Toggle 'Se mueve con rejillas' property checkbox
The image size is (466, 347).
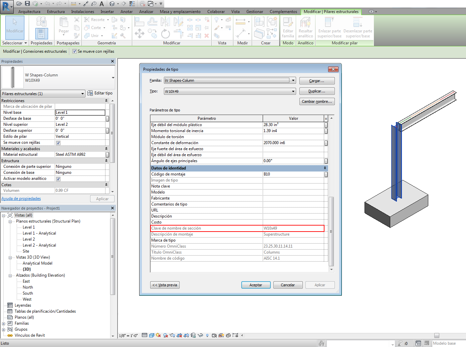click(x=58, y=143)
